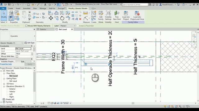
Task: Open the Select panel dropdown
Action: pyautogui.click(x=4, y=22)
